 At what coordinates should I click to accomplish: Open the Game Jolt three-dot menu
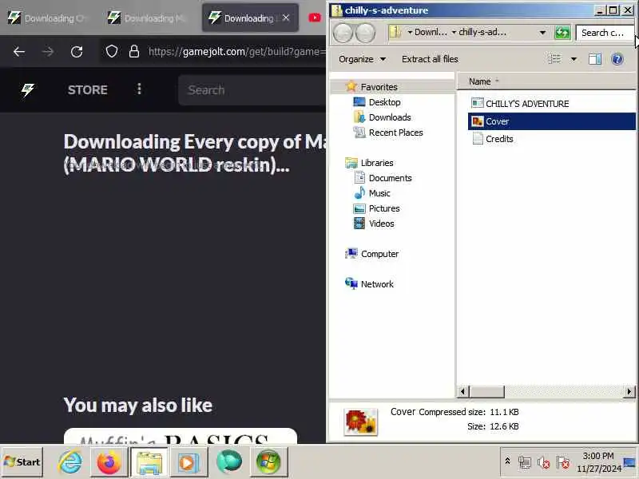[139, 89]
